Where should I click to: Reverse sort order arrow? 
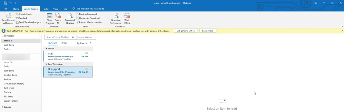(x=91, y=43)
